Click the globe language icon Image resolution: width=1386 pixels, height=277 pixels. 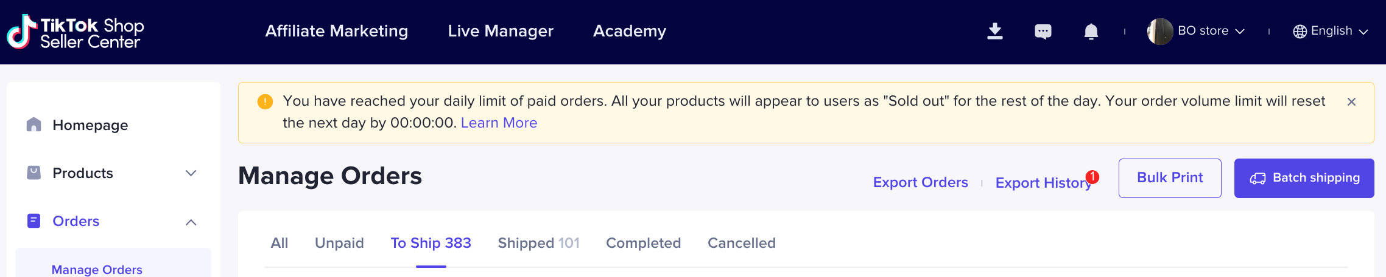pos(1300,32)
